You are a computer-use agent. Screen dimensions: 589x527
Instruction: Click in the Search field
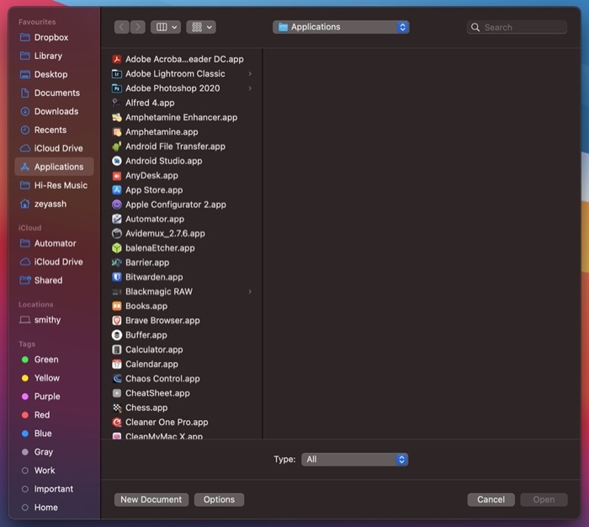point(517,28)
